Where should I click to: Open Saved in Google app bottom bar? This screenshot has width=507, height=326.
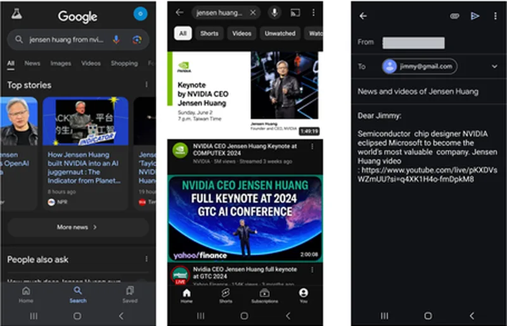[x=130, y=294]
